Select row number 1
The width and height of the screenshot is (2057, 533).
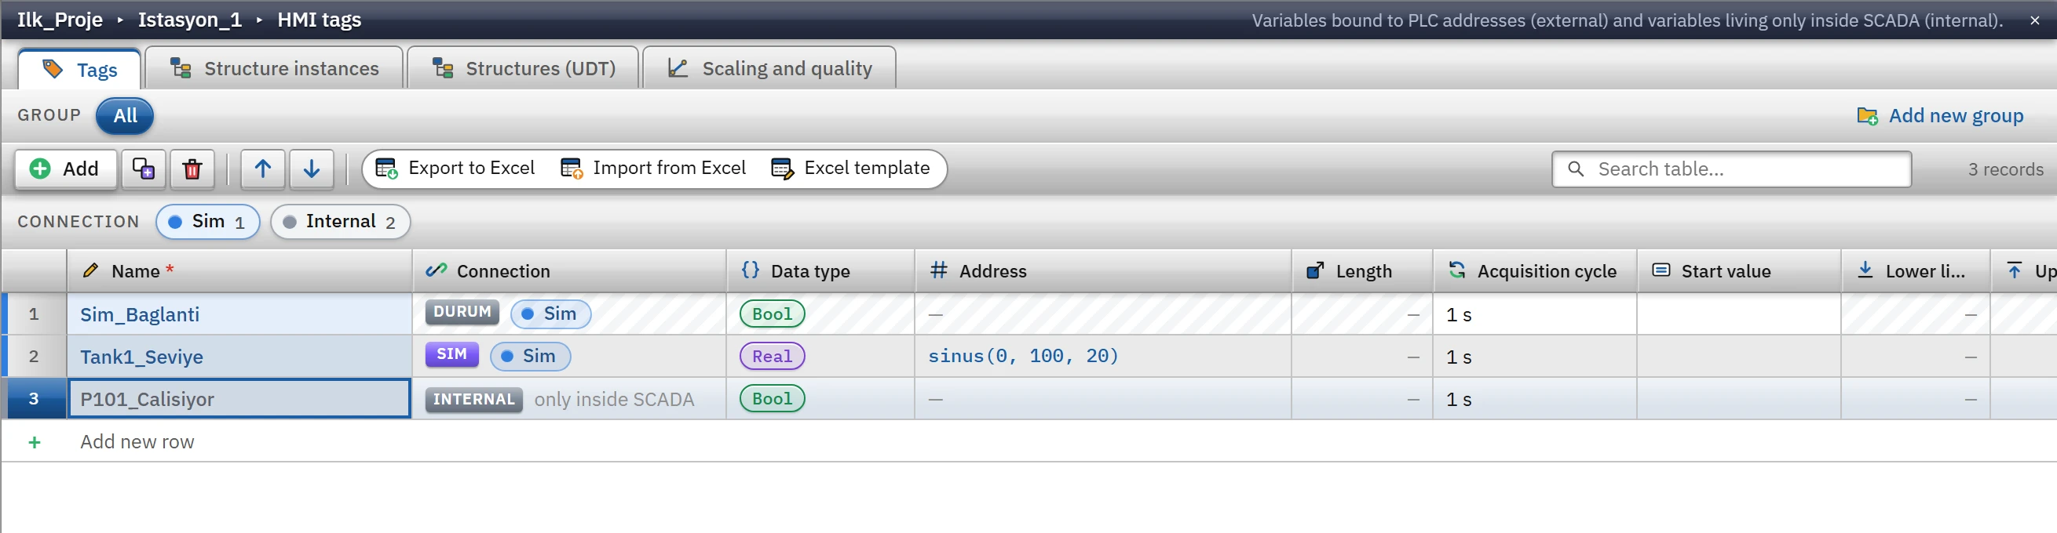pyautogui.click(x=34, y=314)
